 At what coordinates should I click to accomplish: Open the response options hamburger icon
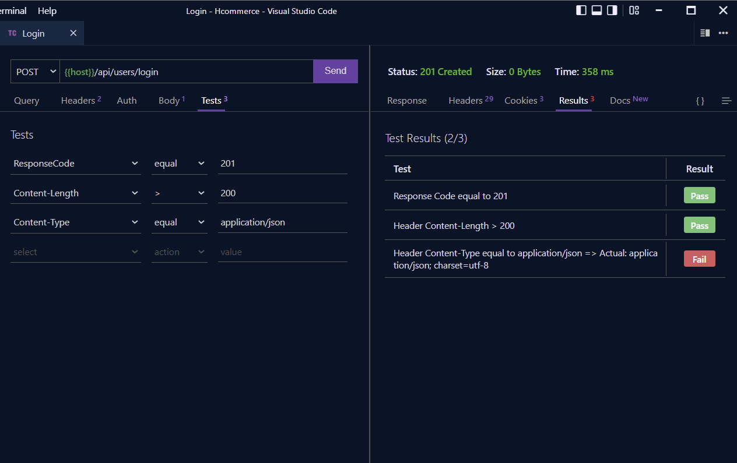point(727,100)
